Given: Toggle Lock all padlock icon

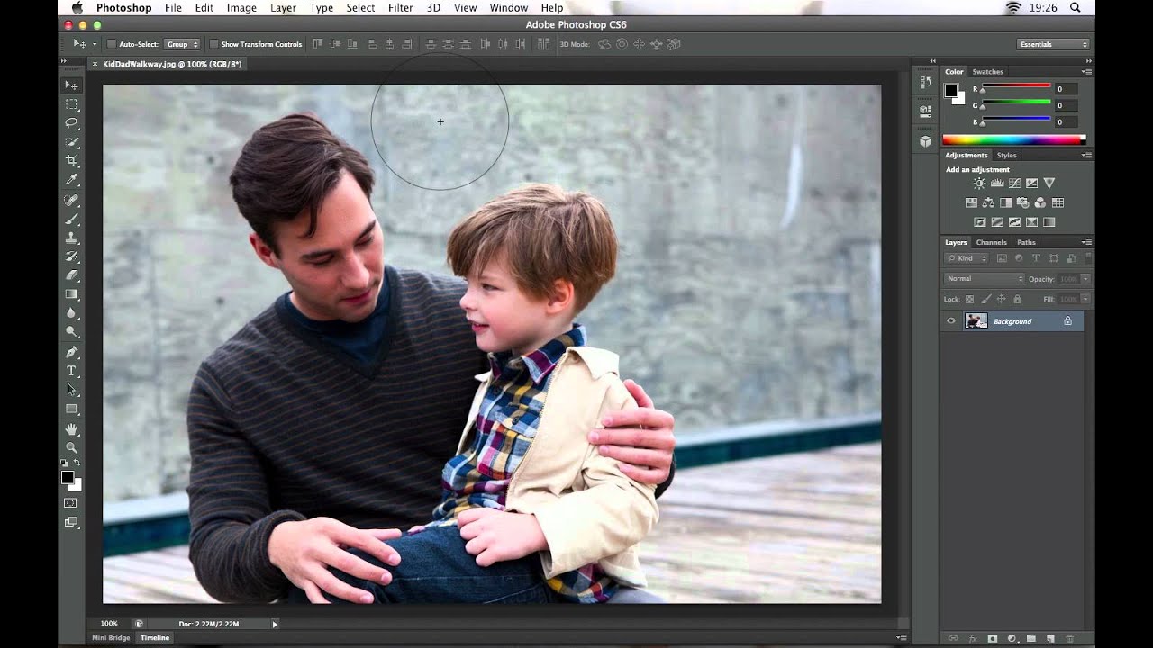Looking at the screenshot, I should 1017,299.
